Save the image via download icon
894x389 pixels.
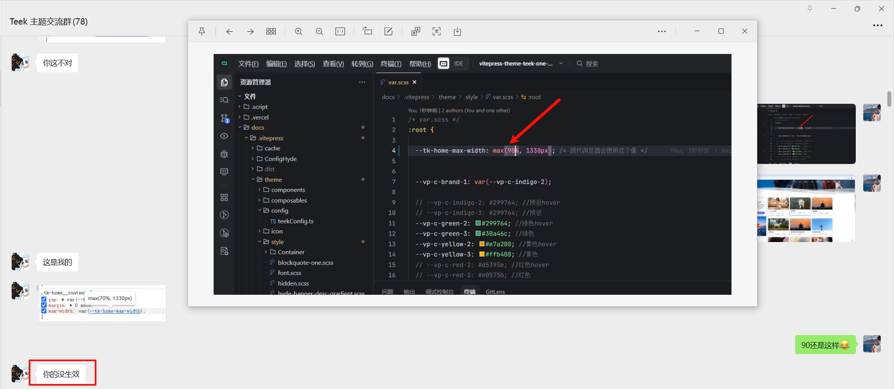click(457, 32)
